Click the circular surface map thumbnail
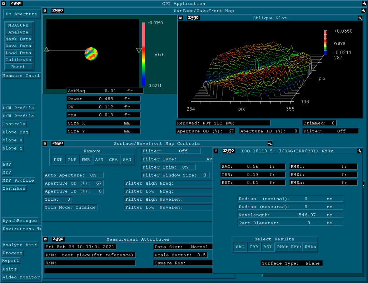368x283 pixels. (91, 54)
